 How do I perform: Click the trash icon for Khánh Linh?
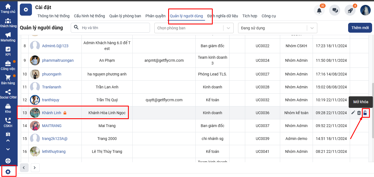coord(359,113)
